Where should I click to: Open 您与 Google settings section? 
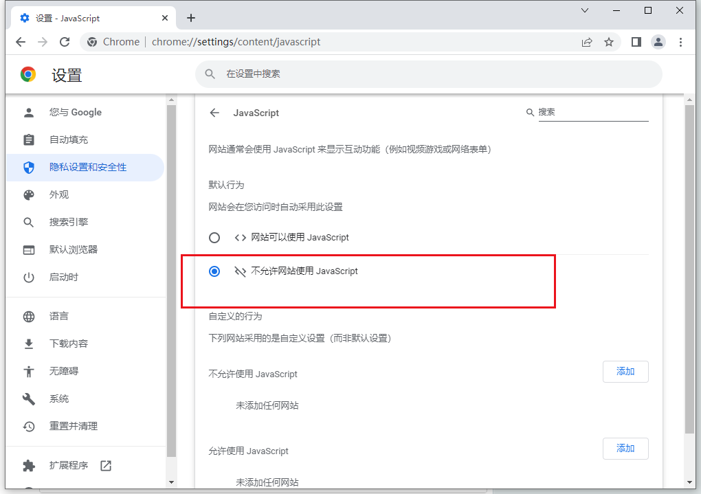85,112
